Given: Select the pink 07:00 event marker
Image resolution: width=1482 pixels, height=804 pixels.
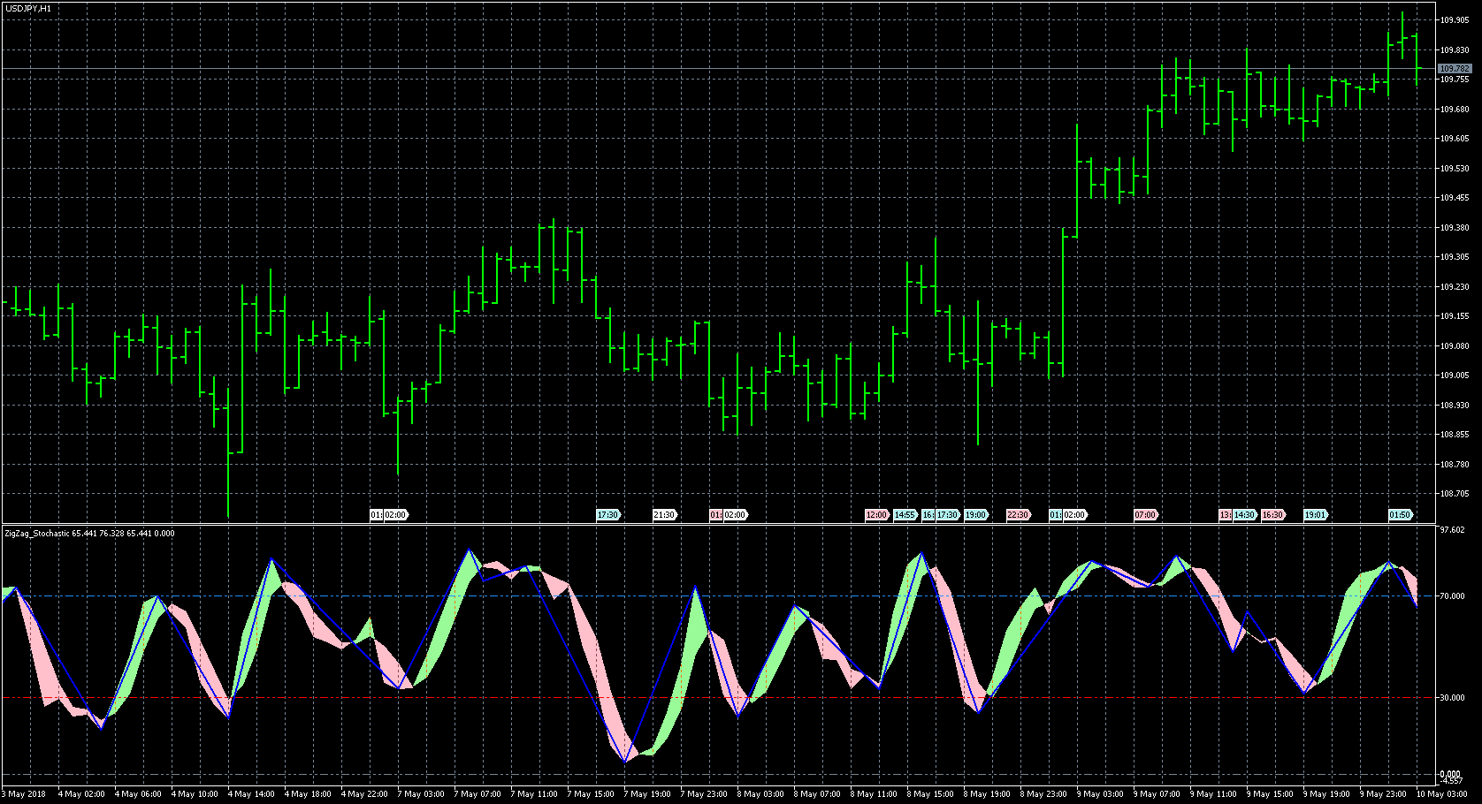Looking at the screenshot, I should pos(1145,515).
